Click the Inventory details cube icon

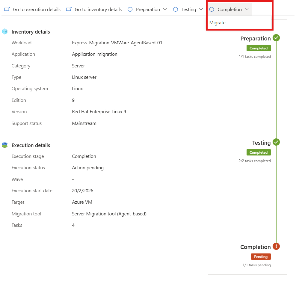click(x=5, y=31)
